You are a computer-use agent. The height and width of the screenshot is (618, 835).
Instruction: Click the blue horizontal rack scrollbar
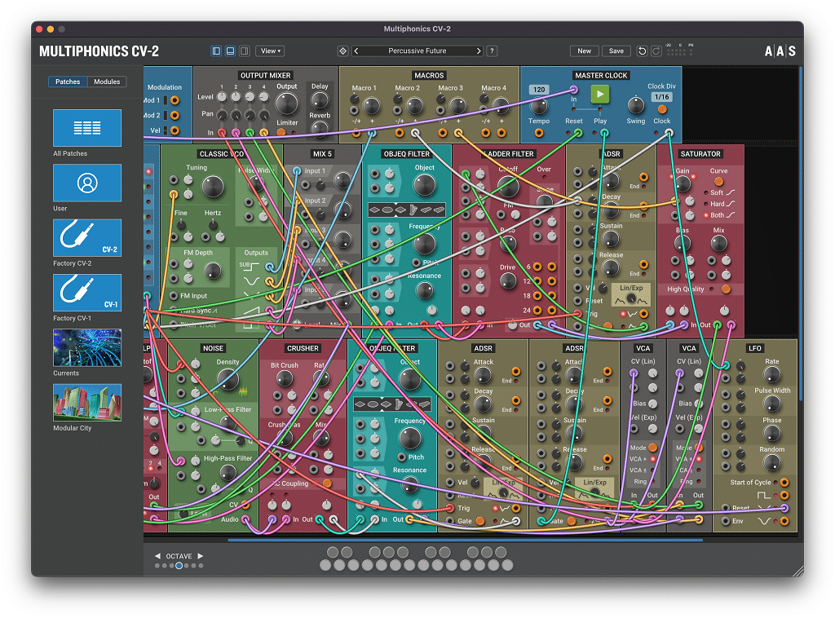click(x=466, y=541)
